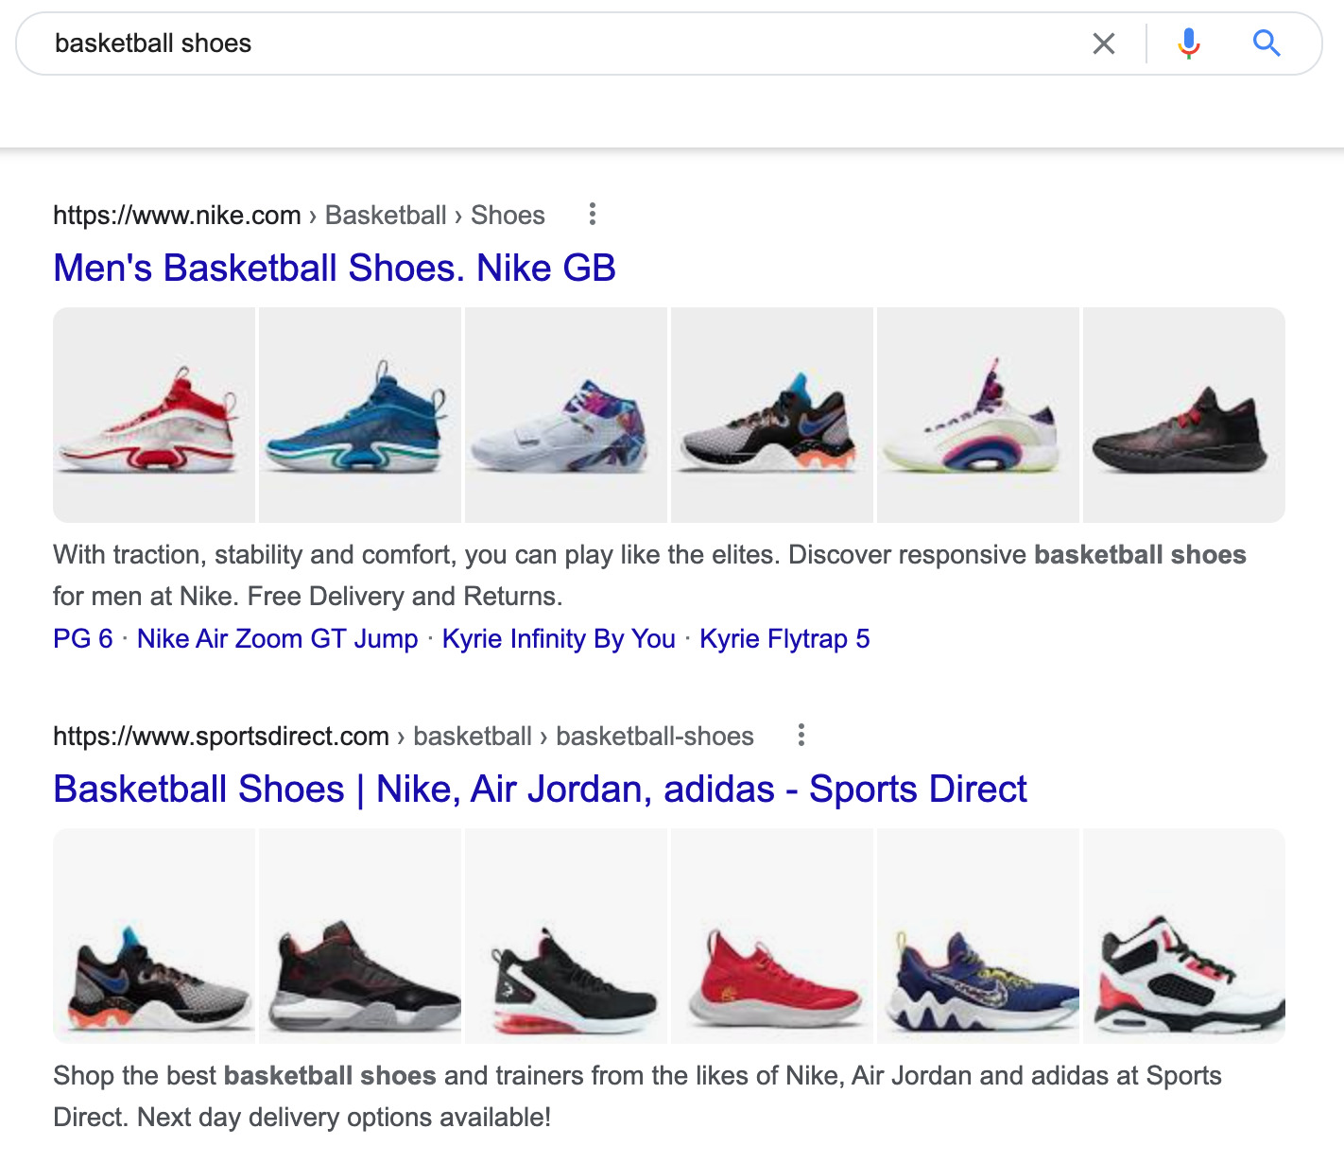View the white multicolor strap shoe thumbnail
Screen dimensions: 1344x1163
click(x=566, y=415)
